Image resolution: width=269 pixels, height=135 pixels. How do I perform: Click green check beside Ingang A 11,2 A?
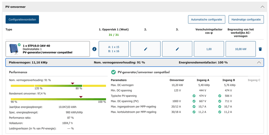click(x=194, y=112)
